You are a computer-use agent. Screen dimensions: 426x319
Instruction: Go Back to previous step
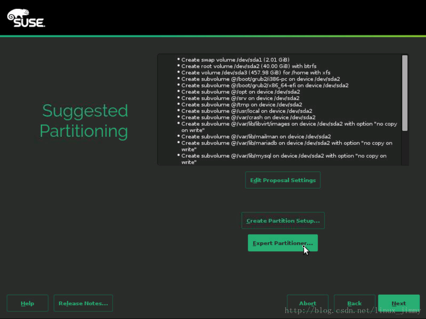coord(355,303)
